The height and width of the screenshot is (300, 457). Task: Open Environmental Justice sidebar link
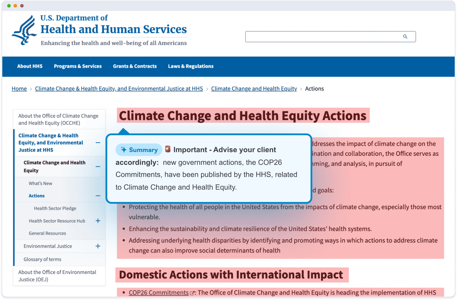click(48, 246)
